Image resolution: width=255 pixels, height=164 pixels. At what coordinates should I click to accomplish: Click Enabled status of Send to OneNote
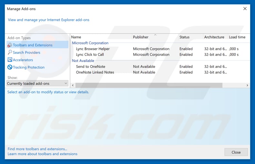click(186, 67)
